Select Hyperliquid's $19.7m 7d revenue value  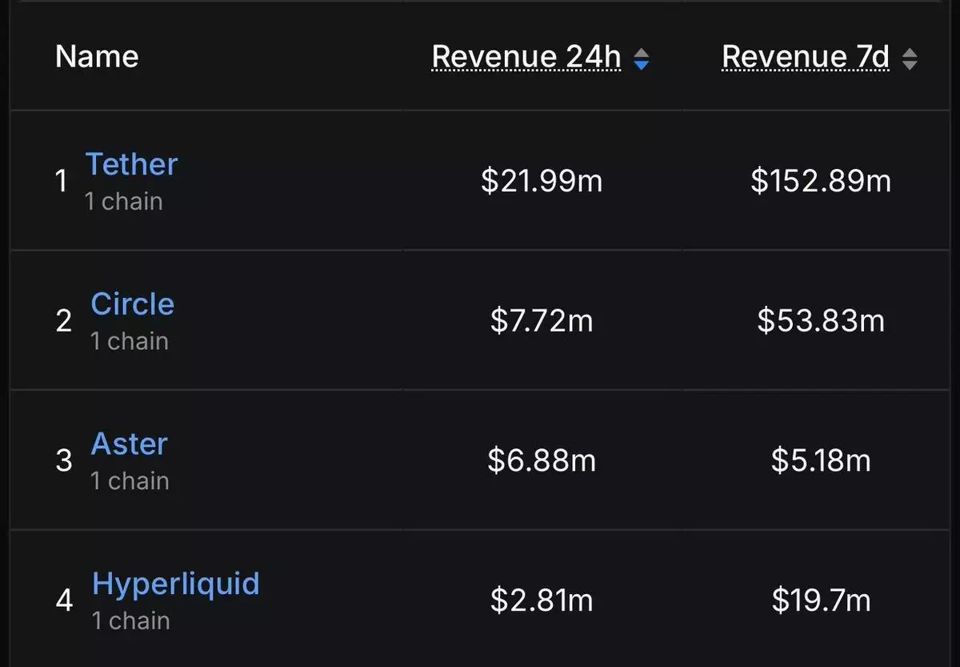[x=821, y=601]
